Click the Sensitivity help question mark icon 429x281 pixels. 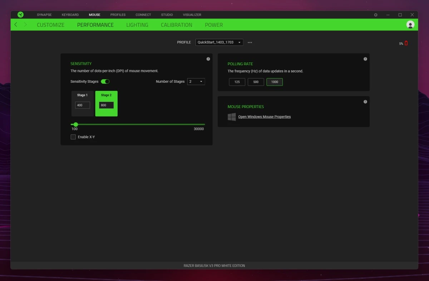pos(208,59)
